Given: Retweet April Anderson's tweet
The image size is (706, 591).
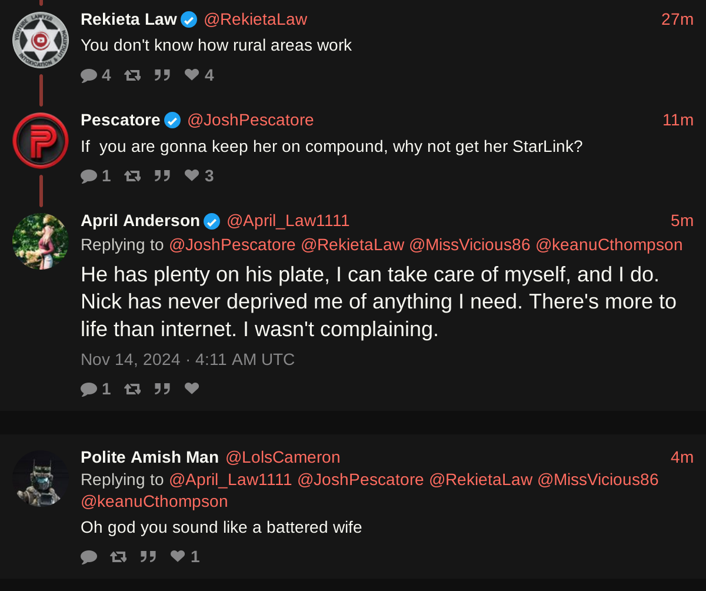Looking at the screenshot, I should (132, 389).
